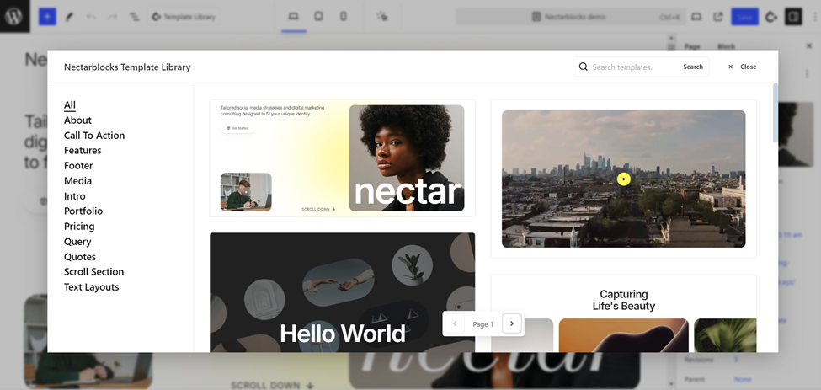Select the Media category
Screen dimensions: 821x390
pyautogui.click(x=77, y=180)
